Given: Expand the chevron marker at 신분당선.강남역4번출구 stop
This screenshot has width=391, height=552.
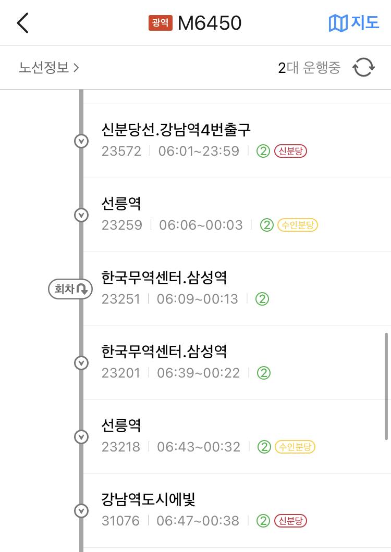Looking at the screenshot, I should pyautogui.click(x=81, y=141).
